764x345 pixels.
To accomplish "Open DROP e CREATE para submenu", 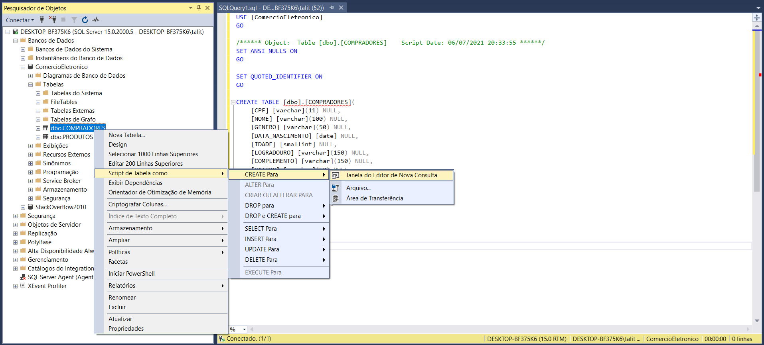I will coord(278,216).
